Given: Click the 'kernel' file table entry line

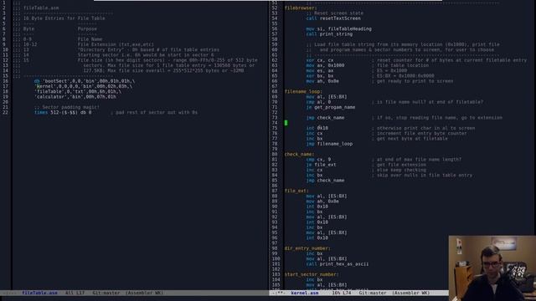Looking at the screenshot, I should (x=83, y=86).
